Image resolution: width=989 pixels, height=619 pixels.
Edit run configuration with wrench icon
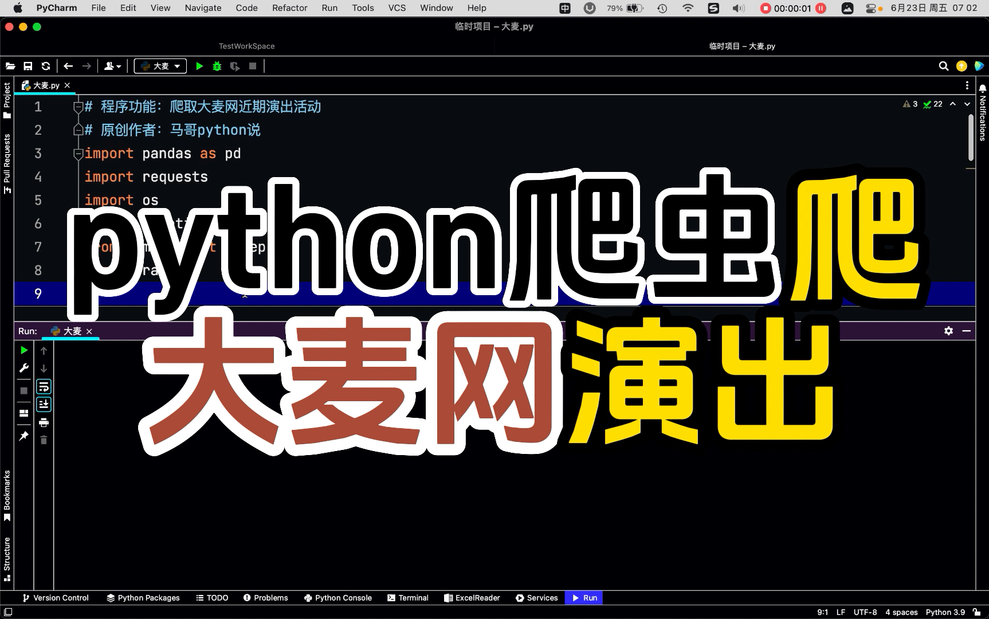pyautogui.click(x=23, y=368)
